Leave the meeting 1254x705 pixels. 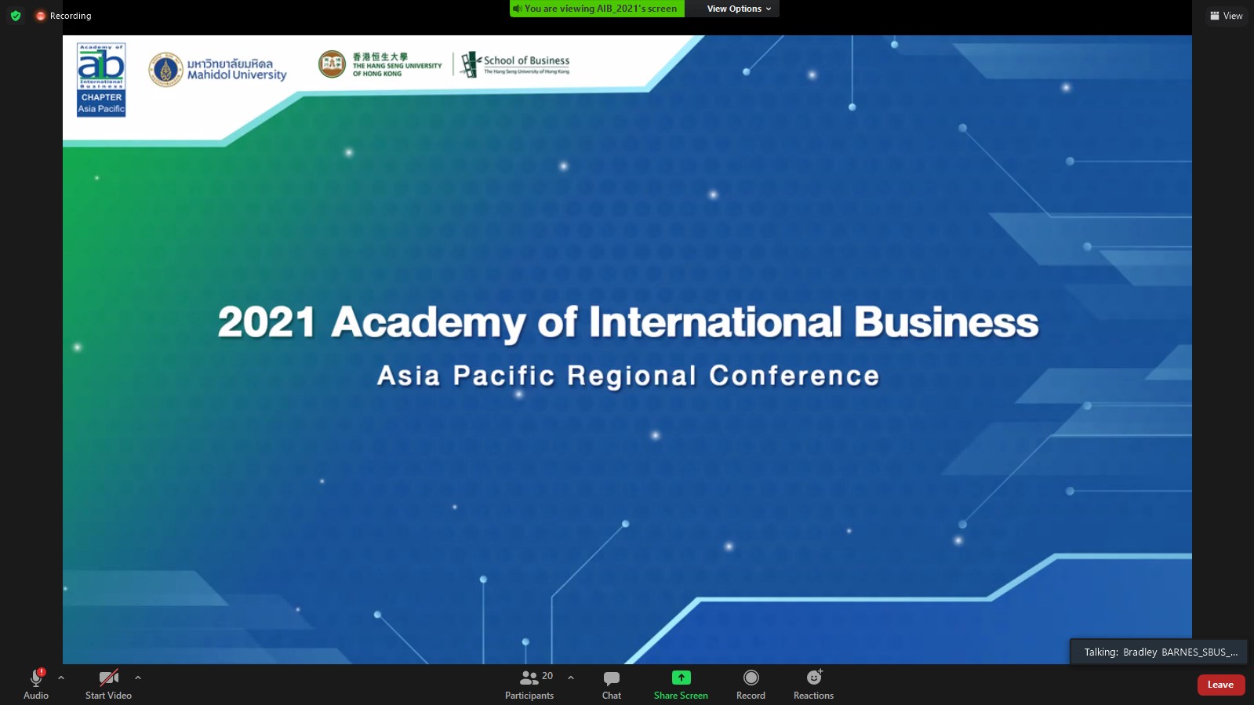[x=1220, y=685]
